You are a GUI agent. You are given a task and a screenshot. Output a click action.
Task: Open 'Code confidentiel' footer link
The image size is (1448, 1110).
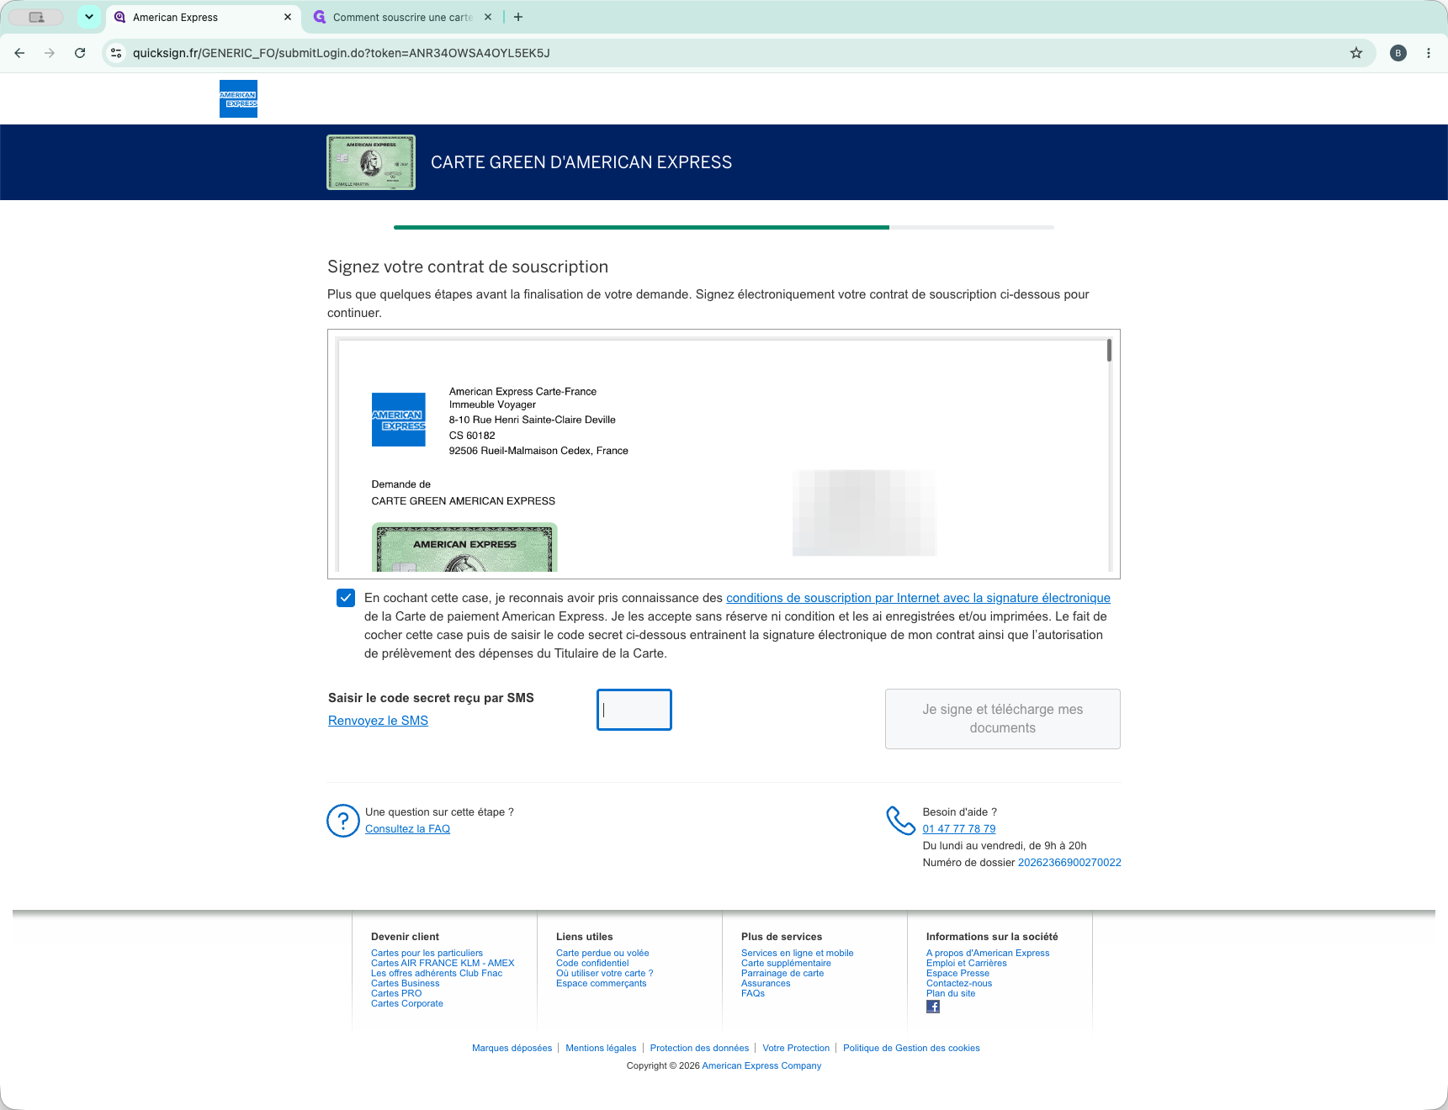pos(592,963)
